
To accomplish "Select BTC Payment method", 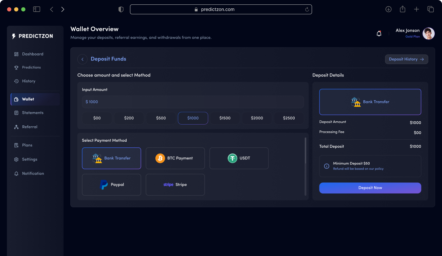I will 175,158.
